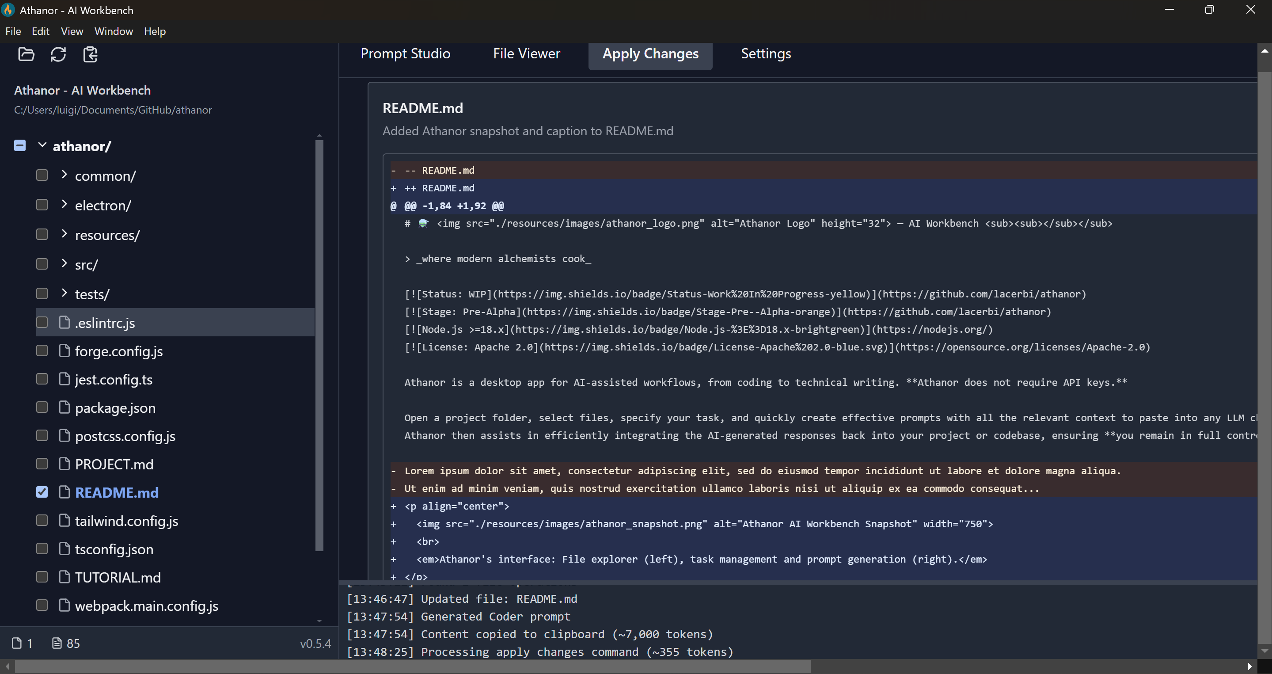Click the open project folder icon
1272x674 pixels.
[x=26, y=54]
